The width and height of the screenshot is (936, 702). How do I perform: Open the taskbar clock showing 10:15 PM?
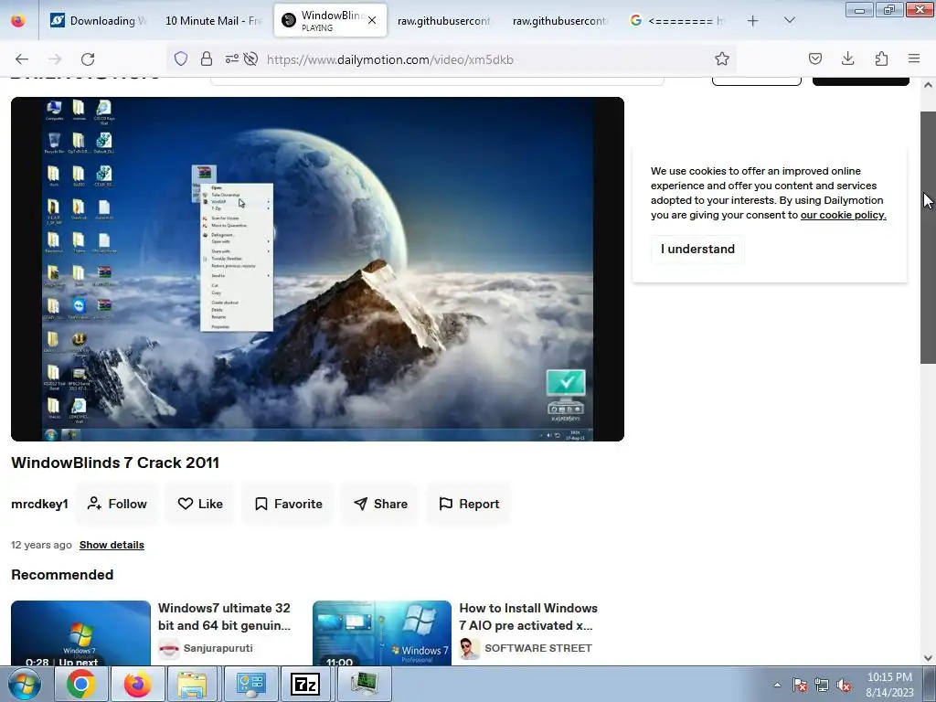tap(889, 685)
